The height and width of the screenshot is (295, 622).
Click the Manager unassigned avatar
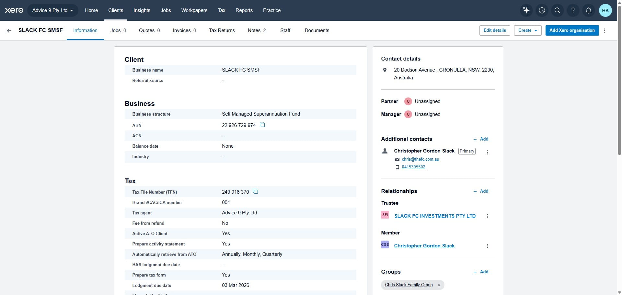(x=408, y=114)
